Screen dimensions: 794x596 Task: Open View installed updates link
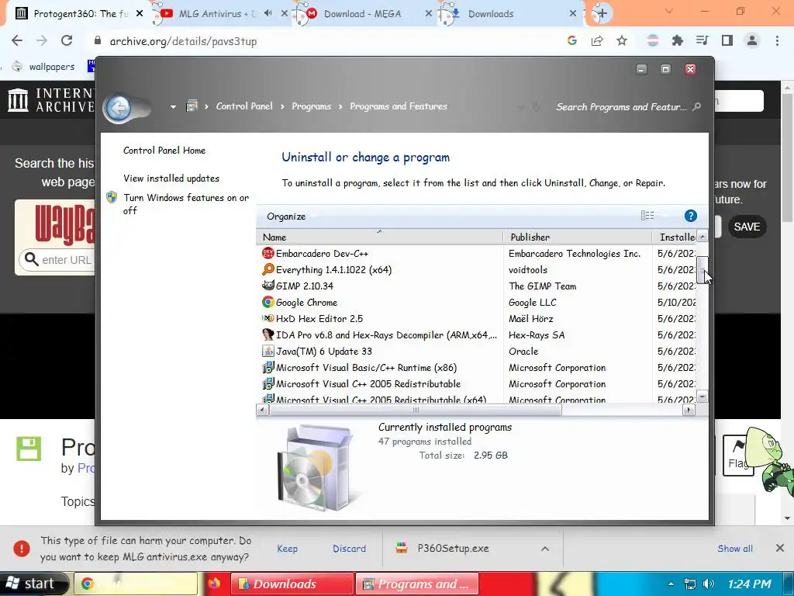click(171, 178)
